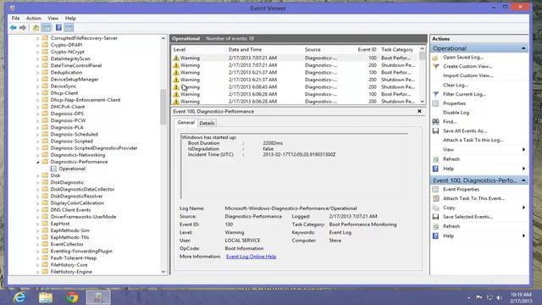Image resolution: width=542 pixels, height=305 pixels.
Task: Click the Event Properties icon
Action: click(435, 190)
